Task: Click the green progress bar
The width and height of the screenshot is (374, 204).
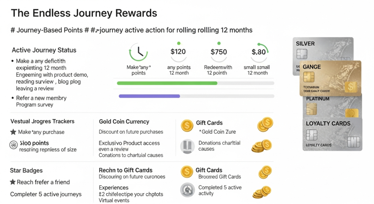Action: coord(167,83)
